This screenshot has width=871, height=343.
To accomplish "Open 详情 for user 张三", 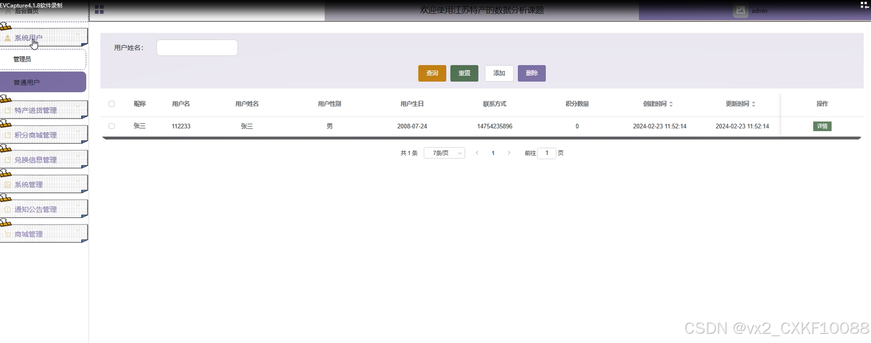I will click(x=822, y=126).
